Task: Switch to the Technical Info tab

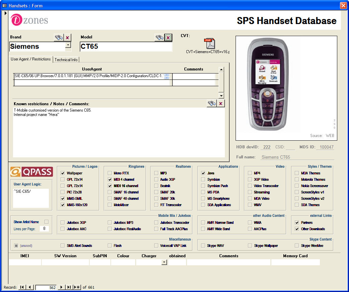Action: tap(66, 60)
